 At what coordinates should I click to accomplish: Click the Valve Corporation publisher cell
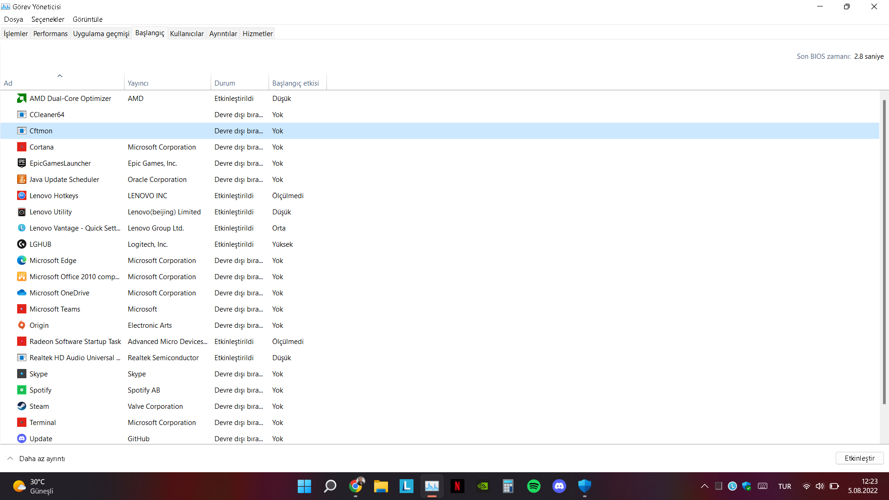coord(155,406)
